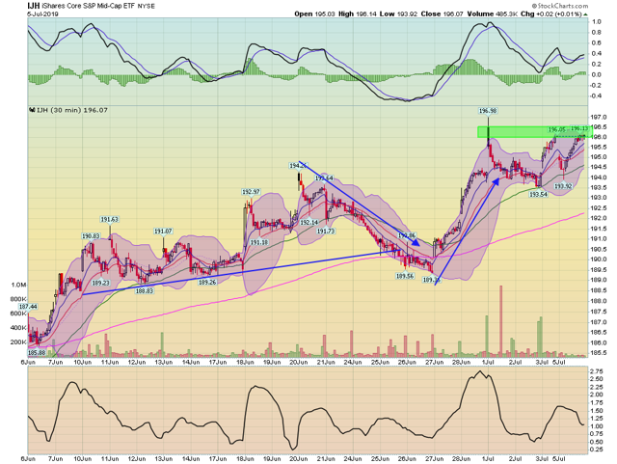This screenshot has width=617, height=464.
Task: Click the 192.0 price axis label
Action: coord(597,218)
